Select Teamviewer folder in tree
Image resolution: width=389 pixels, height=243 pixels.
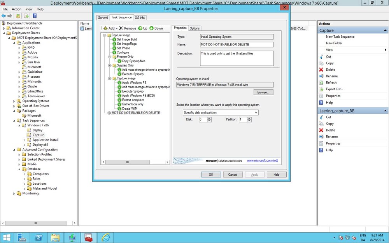coord(36,96)
